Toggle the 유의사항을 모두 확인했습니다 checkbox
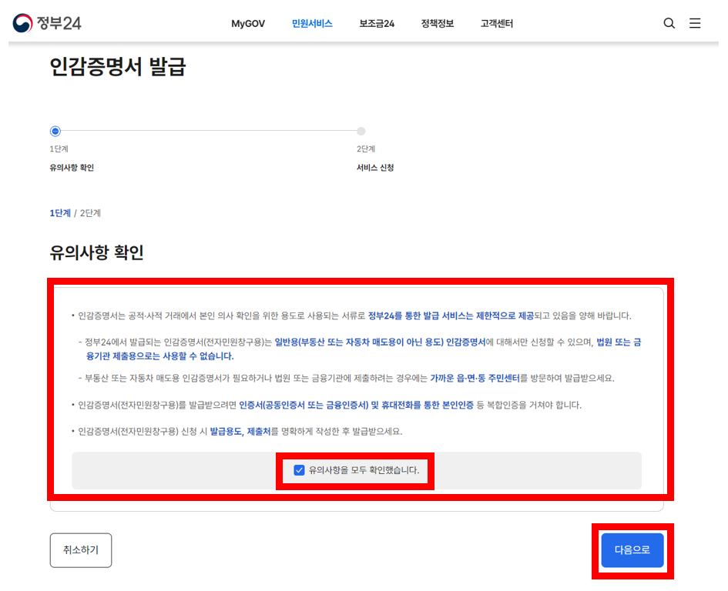Image resolution: width=728 pixels, height=591 pixels. point(299,470)
